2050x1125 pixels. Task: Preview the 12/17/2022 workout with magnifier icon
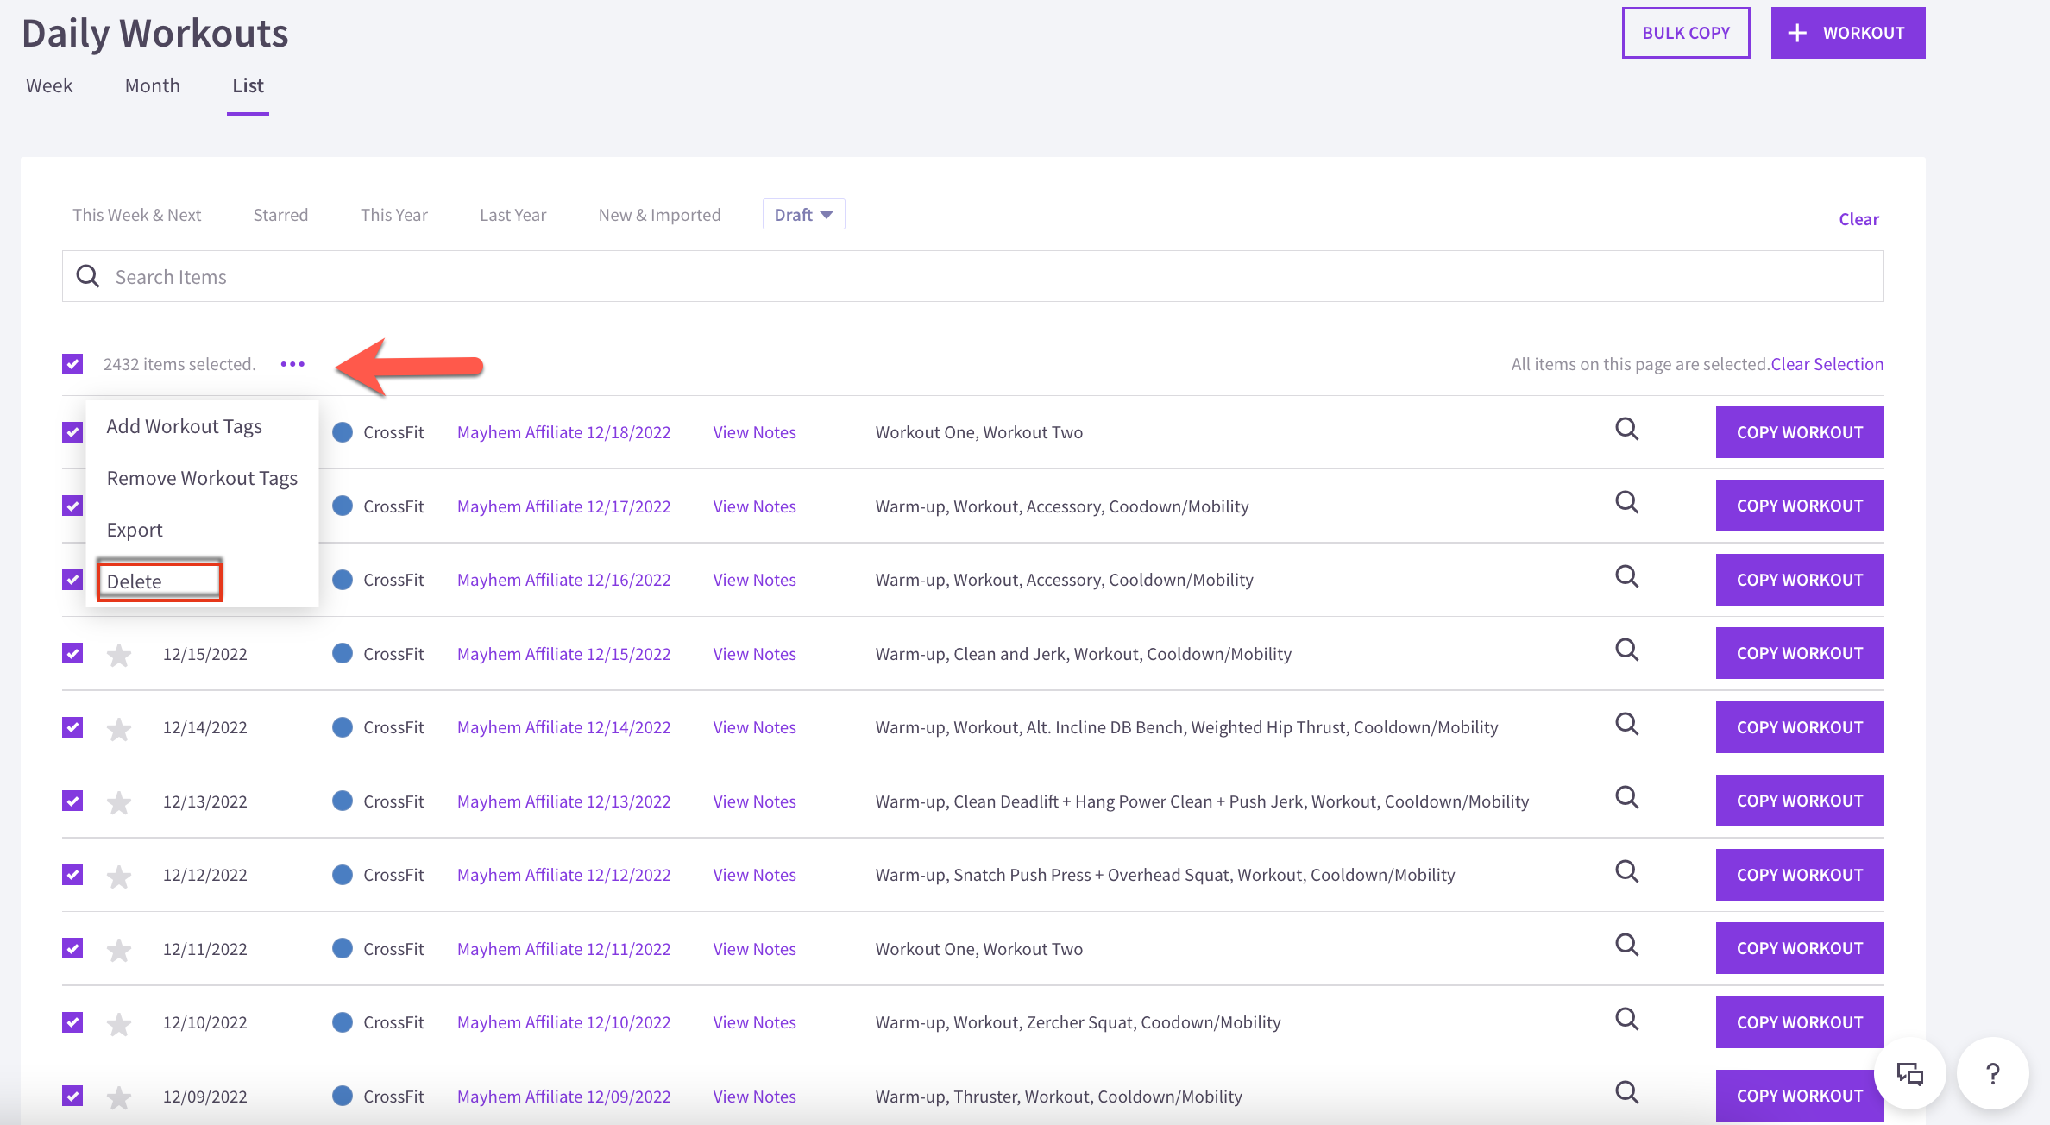coord(1626,502)
